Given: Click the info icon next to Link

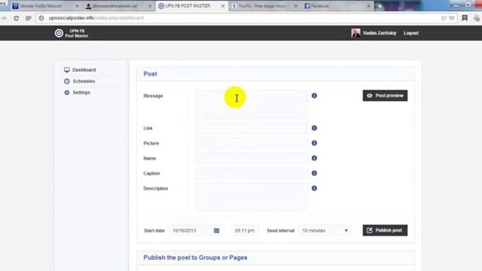Looking at the screenshot, I should (314, 128).
